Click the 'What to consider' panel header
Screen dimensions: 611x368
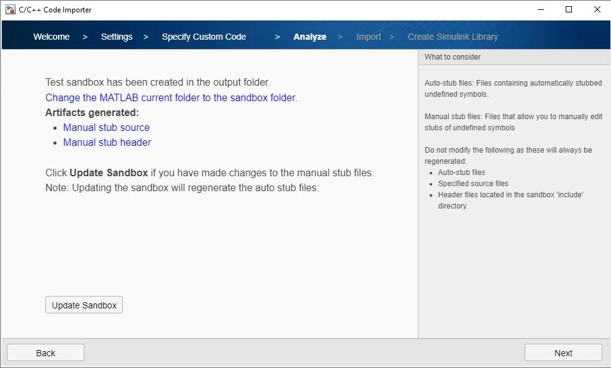[514, 57]
